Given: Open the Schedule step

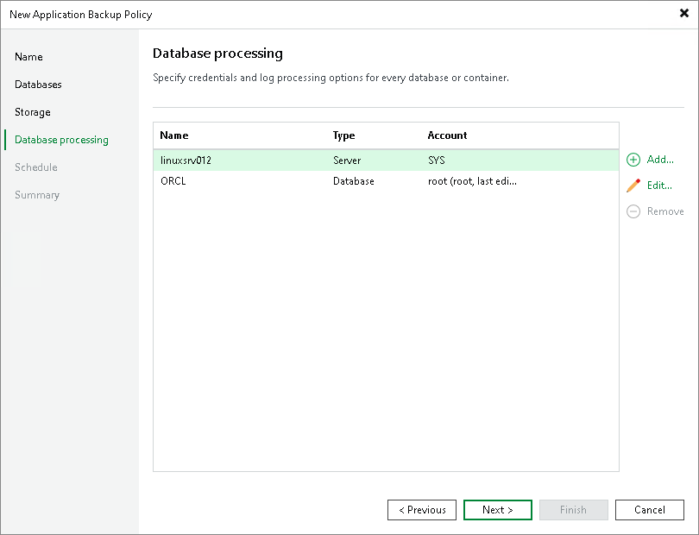Looking at the screenshot, I should click(36, 167).
